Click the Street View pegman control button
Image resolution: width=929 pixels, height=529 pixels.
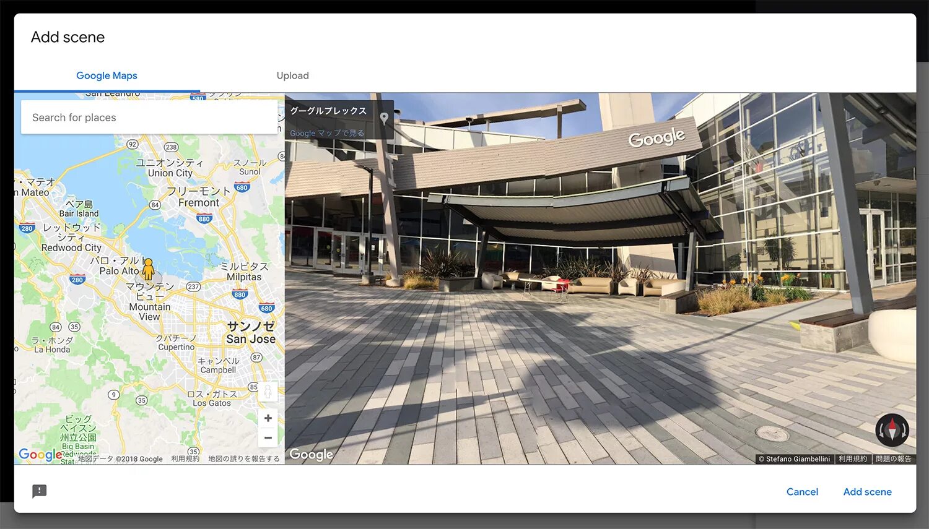[x=268, y=391]
